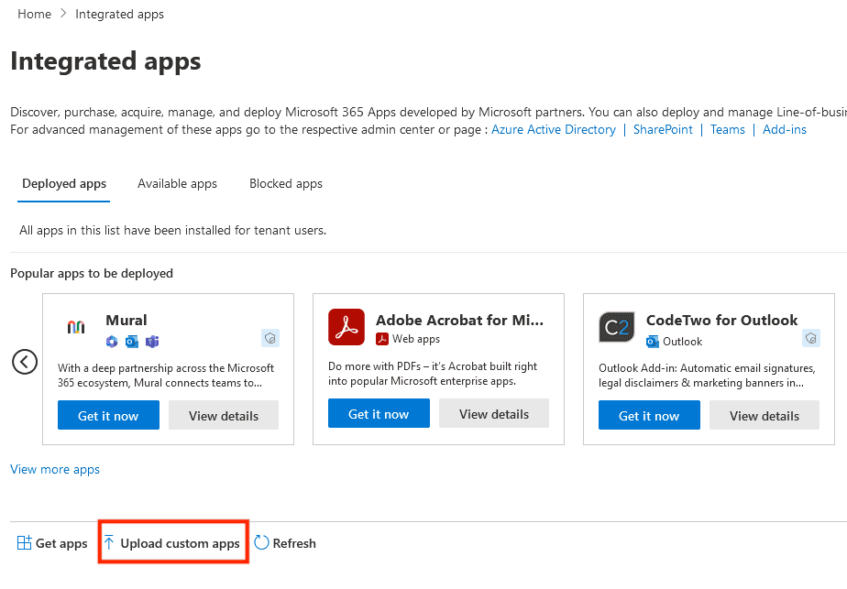View details of Adobe Acrobat app
Screen dimensions: 847x589
(x=494, y=413)
